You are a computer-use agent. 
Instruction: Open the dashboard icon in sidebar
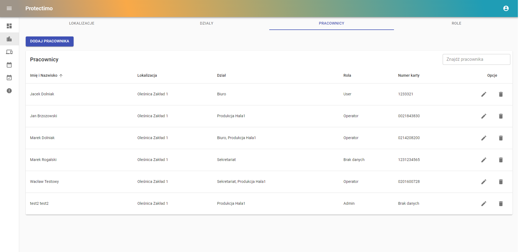pos(9,26)
